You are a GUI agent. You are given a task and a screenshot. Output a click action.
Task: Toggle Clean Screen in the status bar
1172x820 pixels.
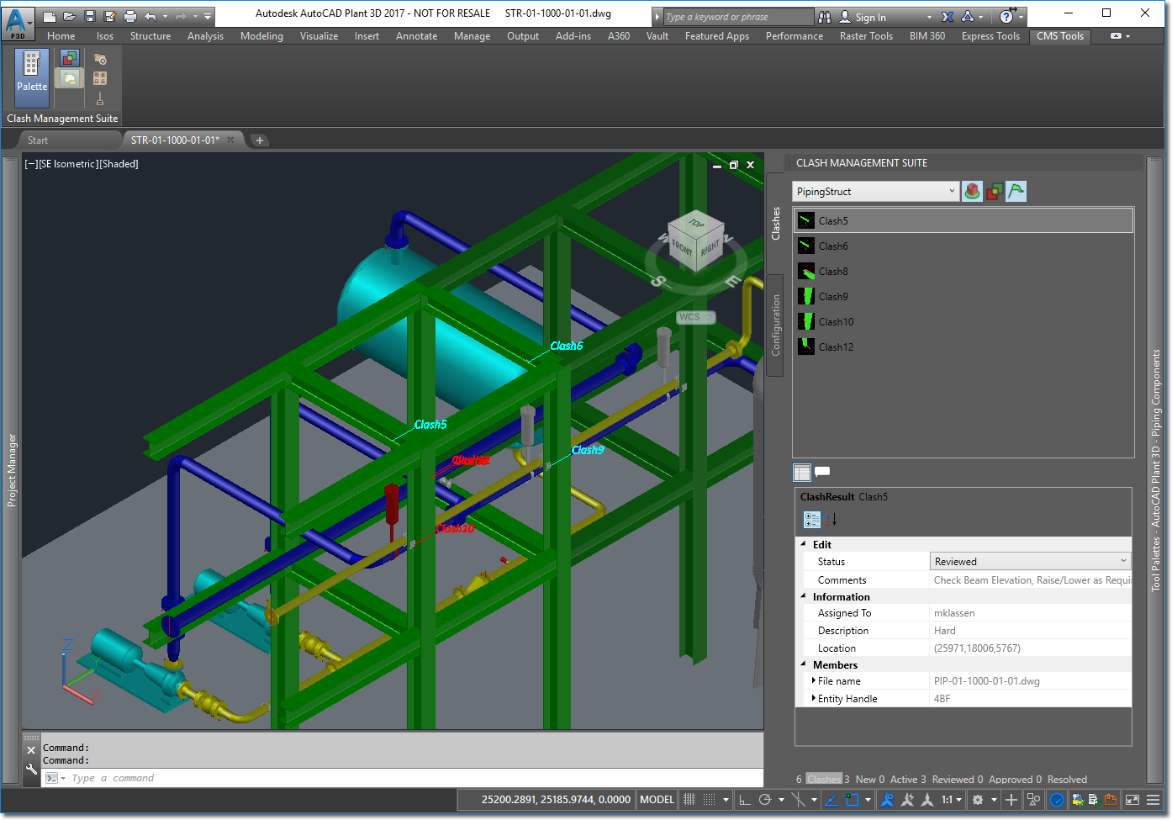pos(1132,800)
